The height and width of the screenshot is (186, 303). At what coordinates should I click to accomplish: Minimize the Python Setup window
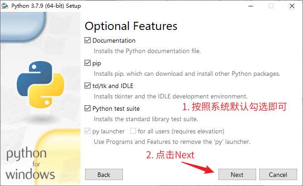(250, 6)
